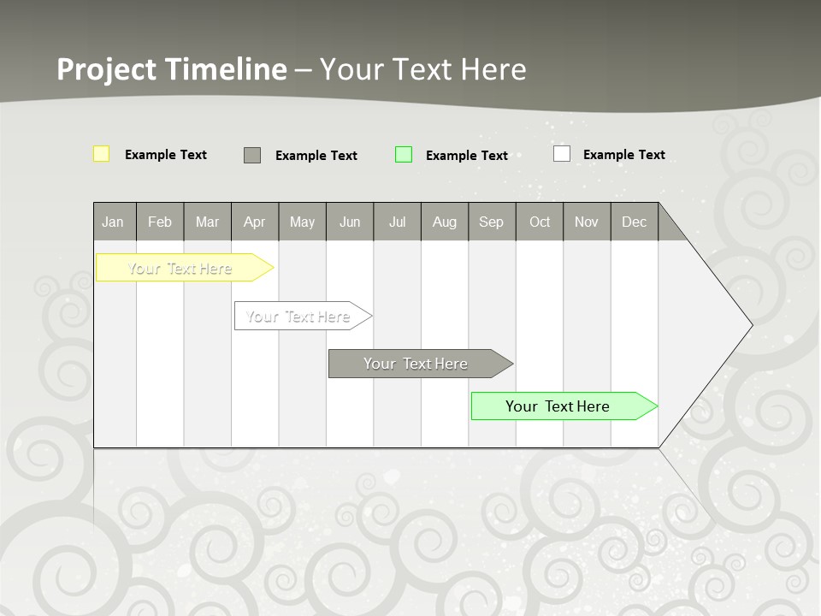Select the white legend color square
The width and height of the screenshot is (821, 616).
[x=562, y=154]
